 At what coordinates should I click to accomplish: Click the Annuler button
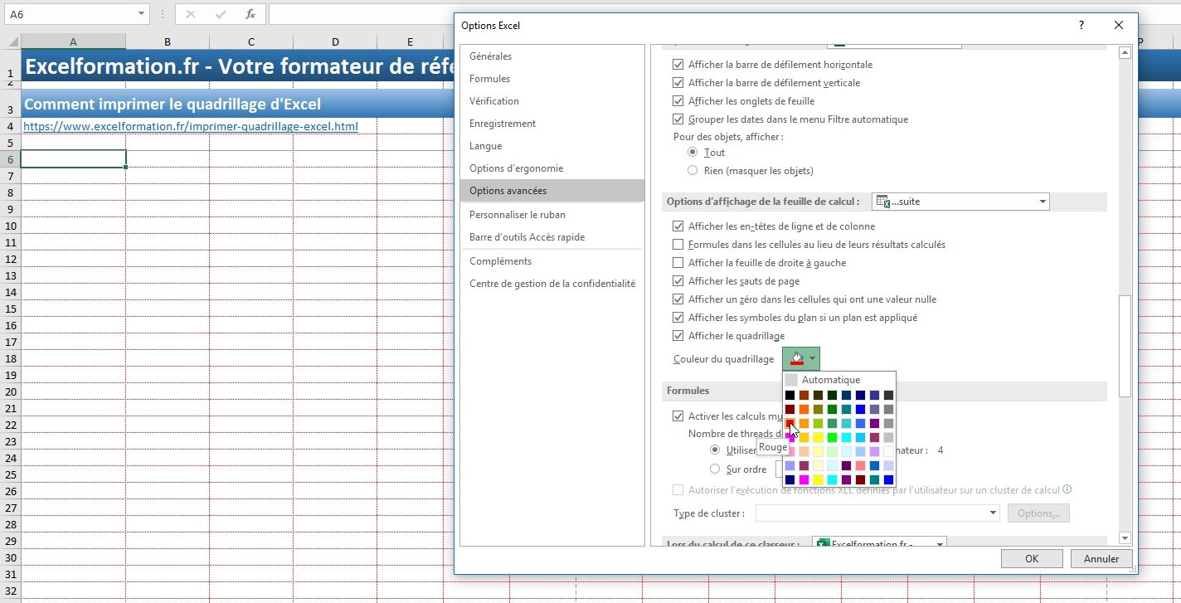[x=1101, y=558]
